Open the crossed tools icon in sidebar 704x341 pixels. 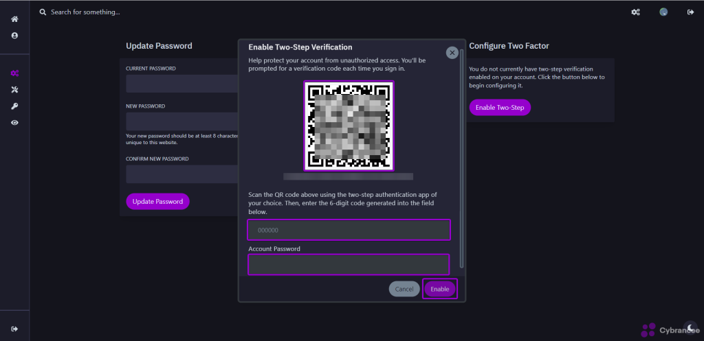(x=14, y=90)
